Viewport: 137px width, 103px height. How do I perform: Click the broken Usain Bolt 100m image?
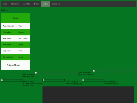coord(12,80)
